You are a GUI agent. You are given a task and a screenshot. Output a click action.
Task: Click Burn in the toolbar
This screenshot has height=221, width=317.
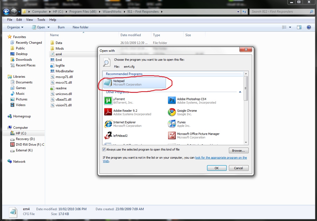(x=61, y=27)
